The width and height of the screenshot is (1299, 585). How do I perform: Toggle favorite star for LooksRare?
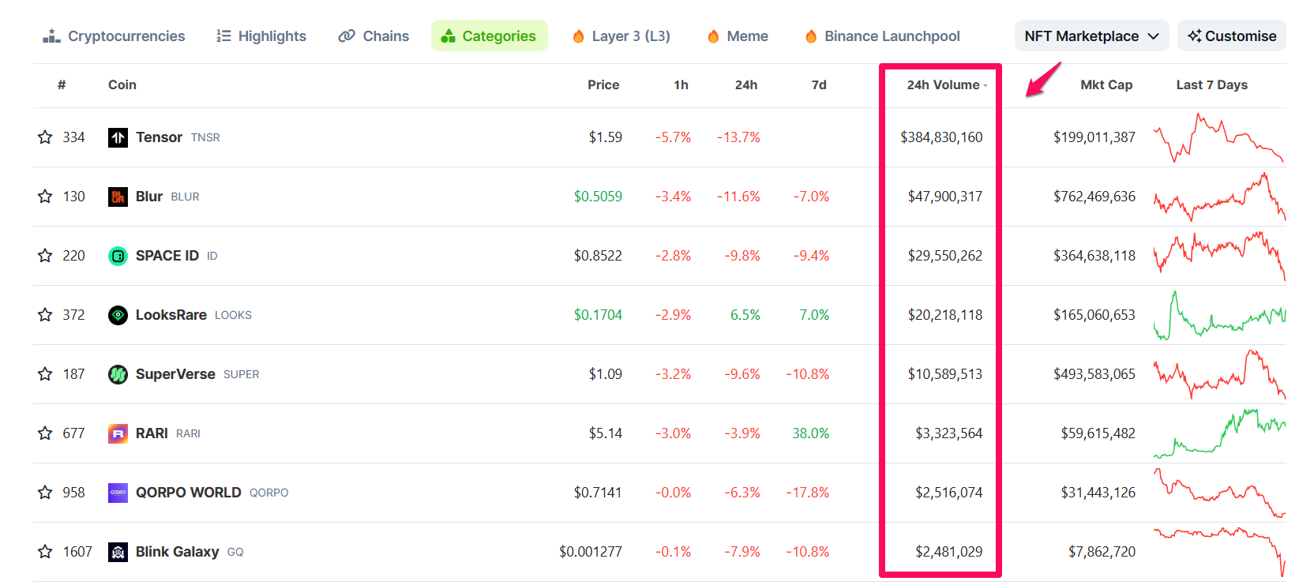click(45, 314)
